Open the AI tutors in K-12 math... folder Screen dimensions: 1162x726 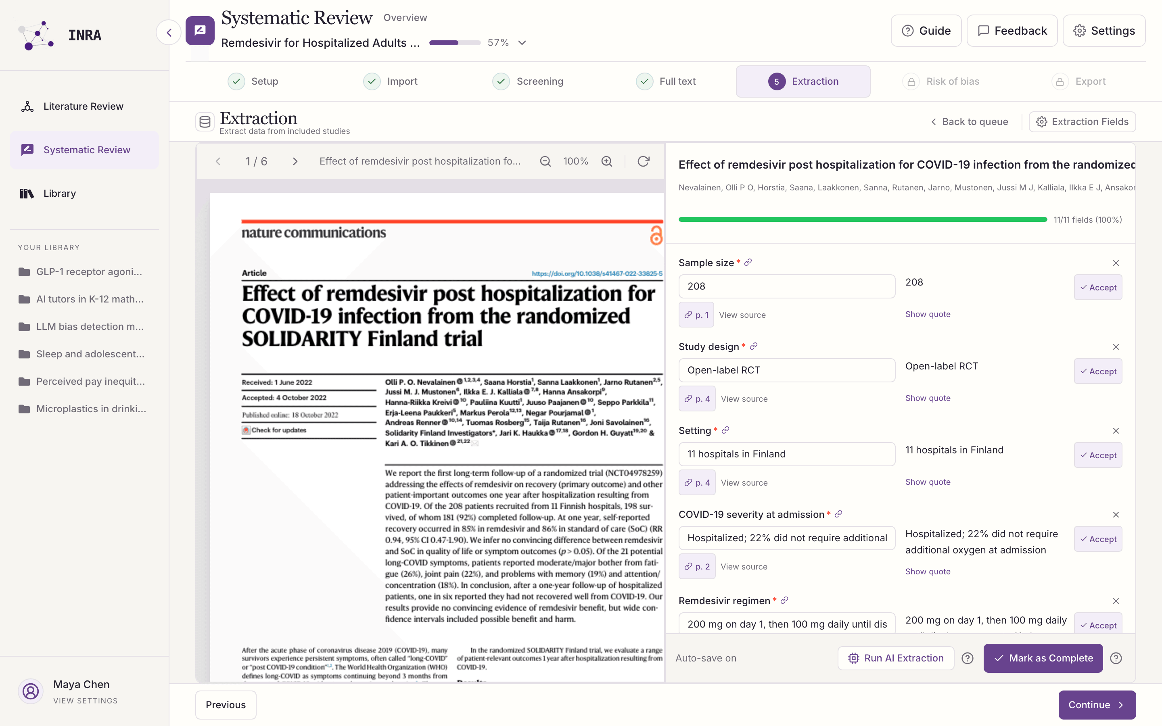pyautogui.click(x=81, y=299)
